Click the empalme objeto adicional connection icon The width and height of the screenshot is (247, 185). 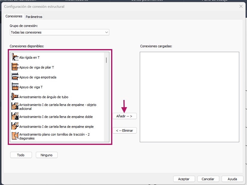point(15,107)
